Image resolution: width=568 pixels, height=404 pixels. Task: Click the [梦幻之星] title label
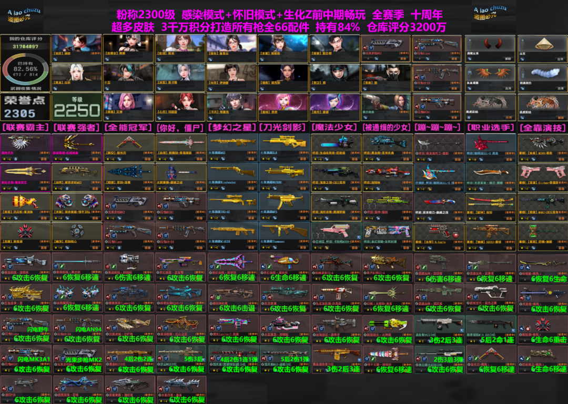tap(232, 128)
